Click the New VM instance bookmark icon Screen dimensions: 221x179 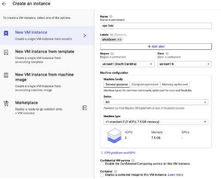(x=6, y=33)
